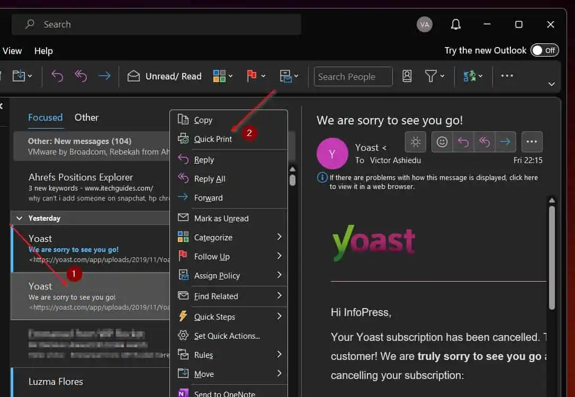Collapse the Yesterday group
Screen dimensions: 575x397
(x=20, y=218)
